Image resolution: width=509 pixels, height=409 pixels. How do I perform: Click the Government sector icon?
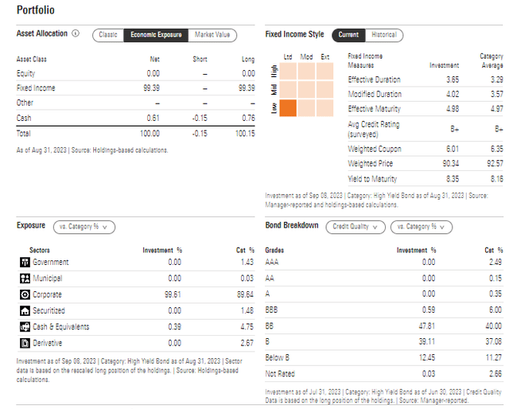pos(23,263)
